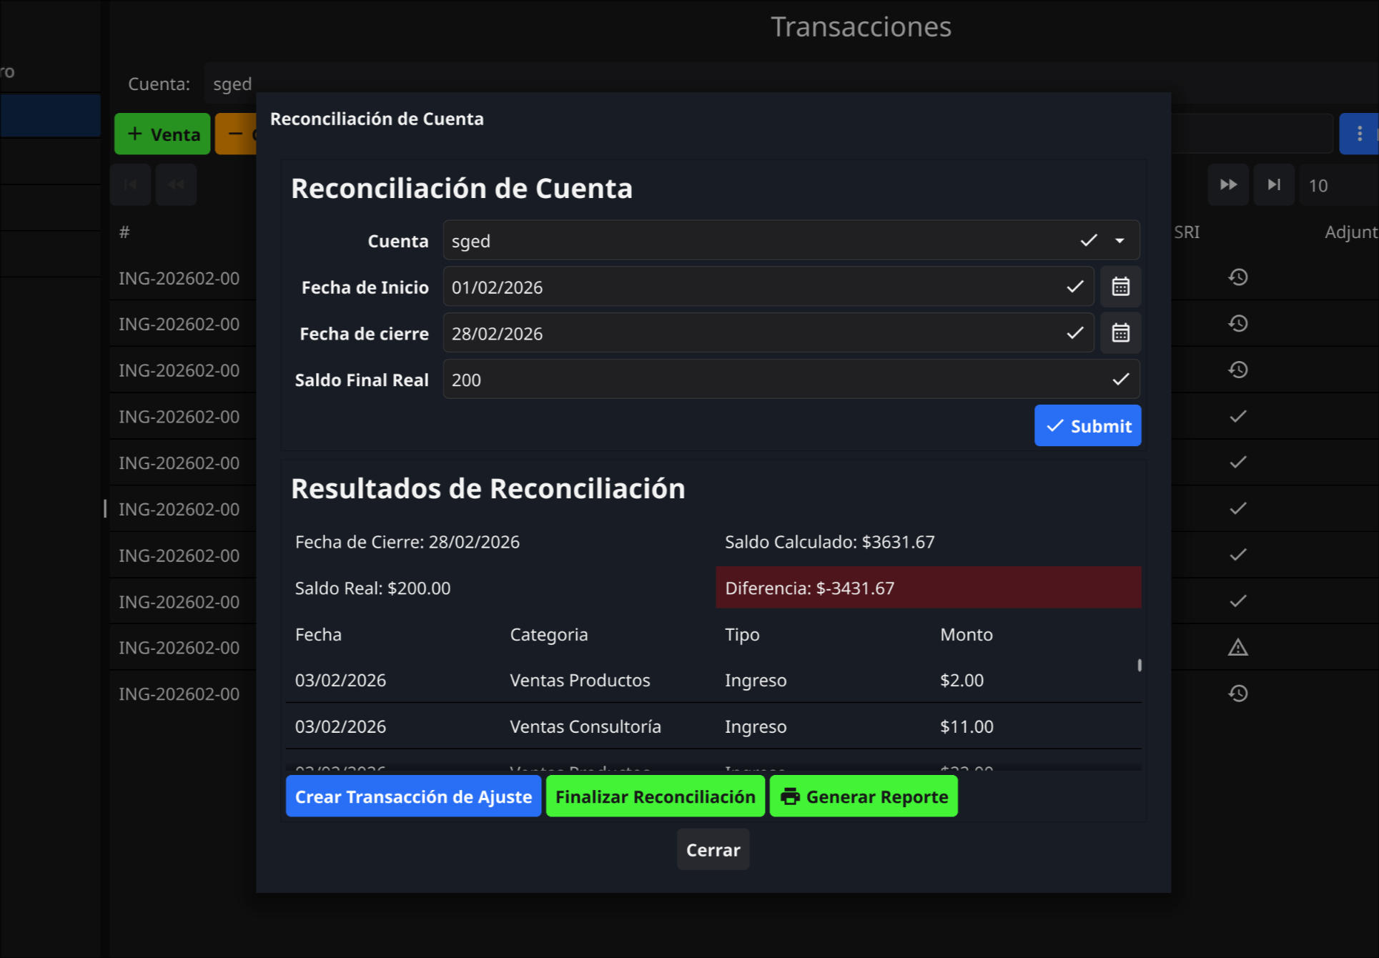
Task: Expand the Cuenta account dropdown
Action: pos(1119,240)
